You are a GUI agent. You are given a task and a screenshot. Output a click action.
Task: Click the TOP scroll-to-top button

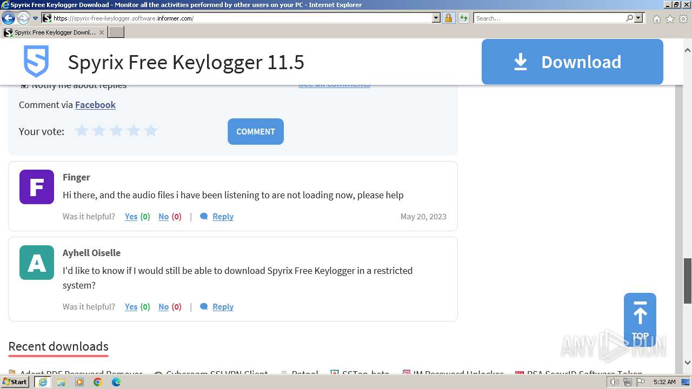(x=640, y=320)
